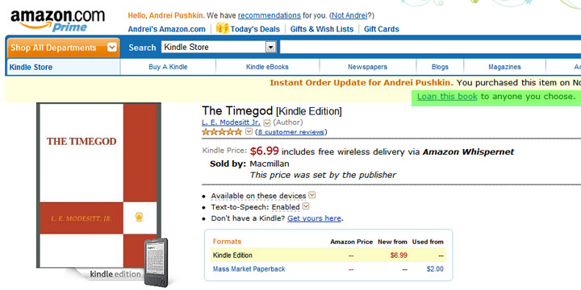Expand Text-to-Speech Enabled details arrow

point(306,206)
